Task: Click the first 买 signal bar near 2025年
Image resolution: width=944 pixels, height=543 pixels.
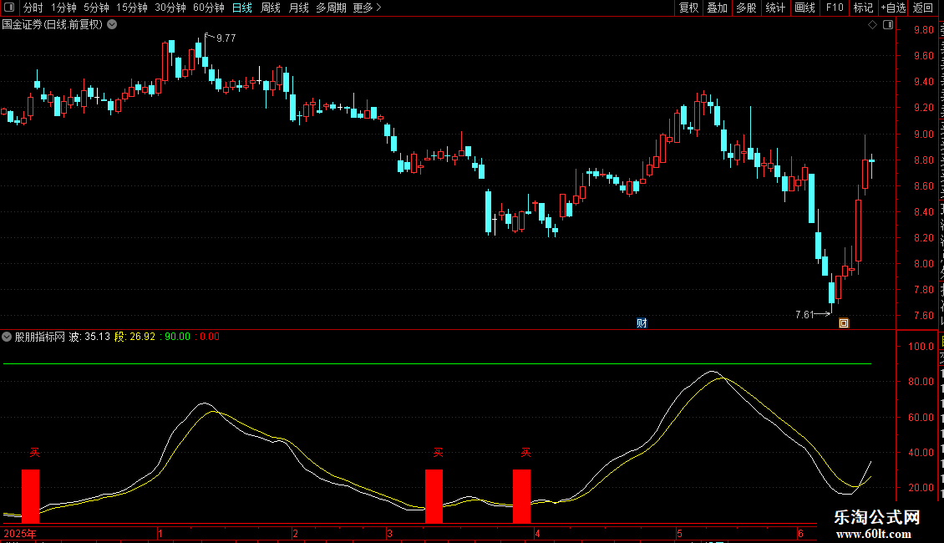Action: coord(31,496)
